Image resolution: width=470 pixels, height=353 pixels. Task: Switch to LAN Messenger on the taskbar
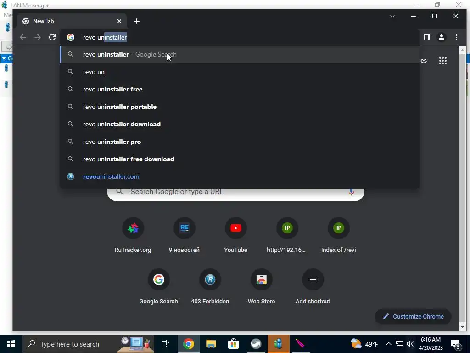click(x=279, y=344)
